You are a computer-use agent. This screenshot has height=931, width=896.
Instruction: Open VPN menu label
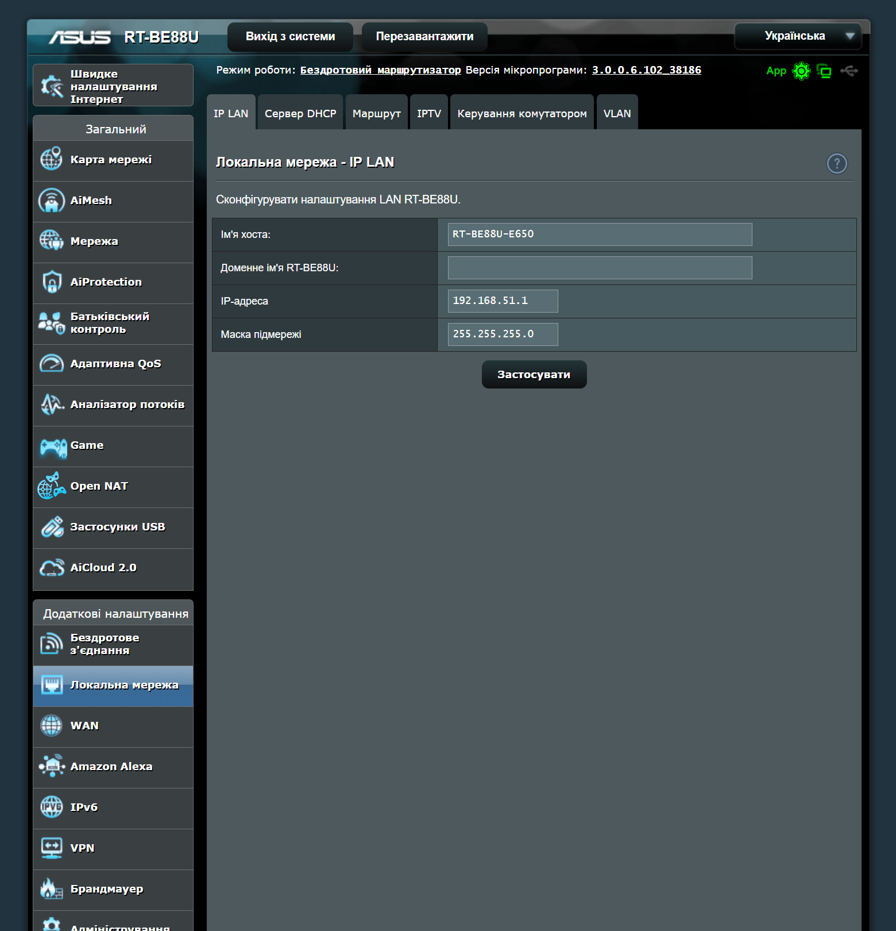click(x=82, y=848)
